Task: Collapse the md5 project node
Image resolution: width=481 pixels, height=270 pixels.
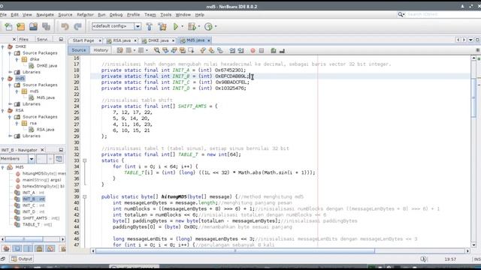Action: click(x=3, y=79)
